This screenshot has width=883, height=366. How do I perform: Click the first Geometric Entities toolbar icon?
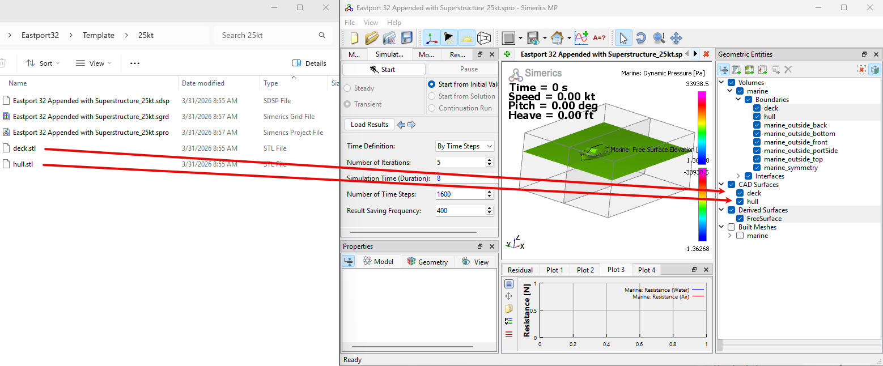click(724, 70)
